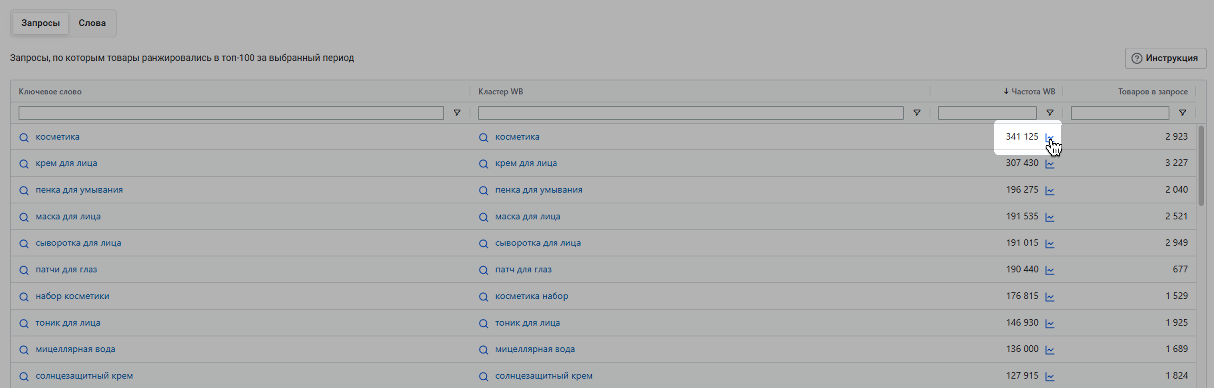This screenshot has height=388, width=1214.
Task: Open filter menu for Ключевое слово column
Action: (457, 113)
